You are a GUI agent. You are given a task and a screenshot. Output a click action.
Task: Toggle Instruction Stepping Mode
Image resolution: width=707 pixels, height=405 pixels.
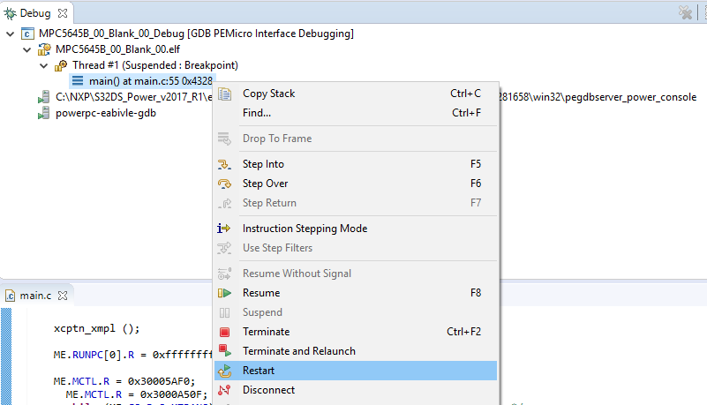point(305,229)
